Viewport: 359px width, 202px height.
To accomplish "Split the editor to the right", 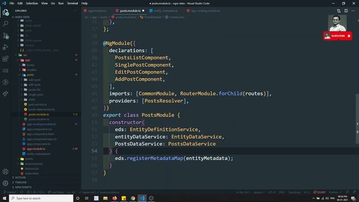I will (346, 11).
